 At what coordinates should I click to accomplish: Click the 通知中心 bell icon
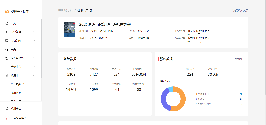[7, 108]
